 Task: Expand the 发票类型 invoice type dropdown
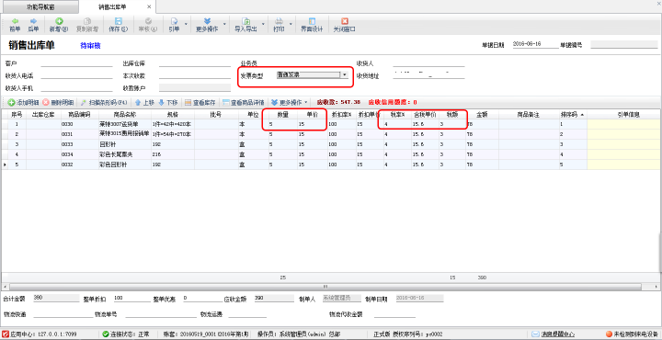click(345, 74)
